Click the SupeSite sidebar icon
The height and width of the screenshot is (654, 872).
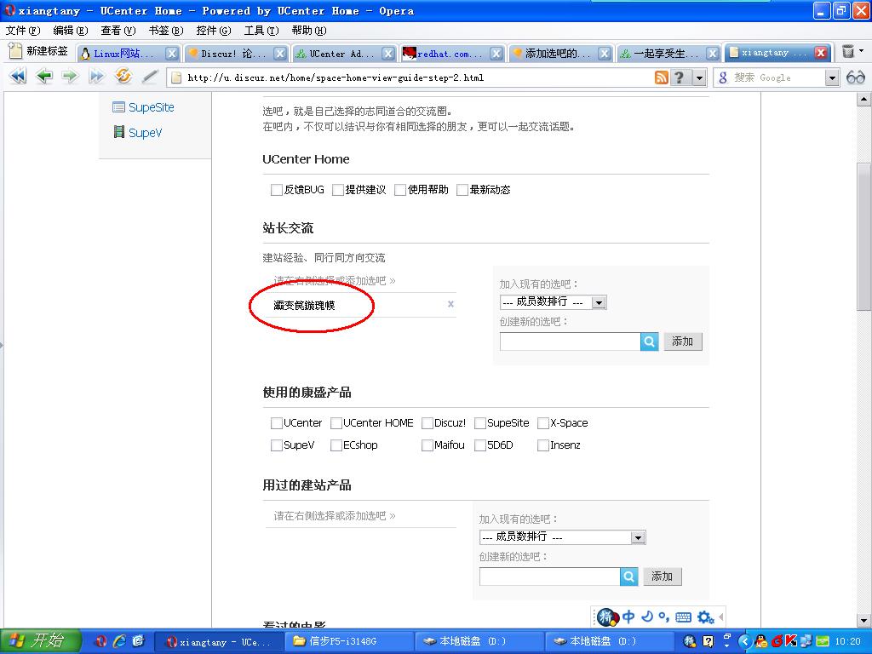point(118,106)
